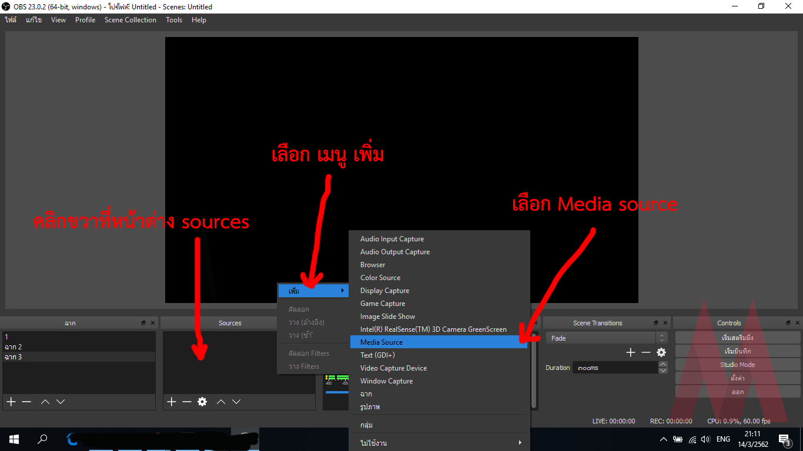
Task: Open ตั้งค่า settings button
Action: (x=738, y=378)
